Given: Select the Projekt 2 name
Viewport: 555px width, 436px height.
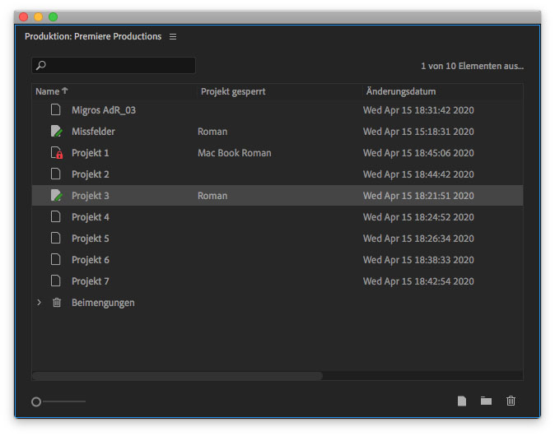Looking at the screenshot, I should 91,174.
